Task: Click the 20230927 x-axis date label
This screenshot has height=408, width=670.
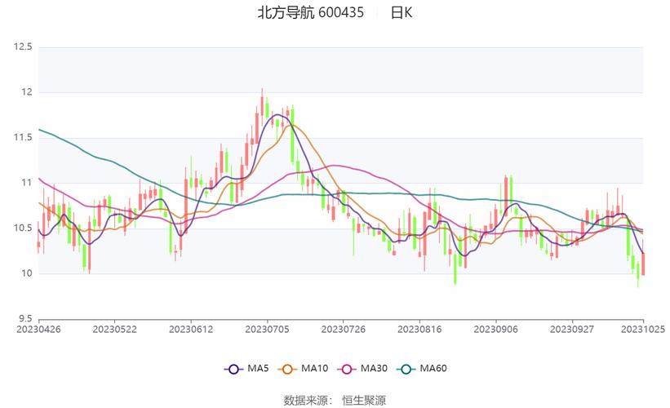Action: (572, 330)
